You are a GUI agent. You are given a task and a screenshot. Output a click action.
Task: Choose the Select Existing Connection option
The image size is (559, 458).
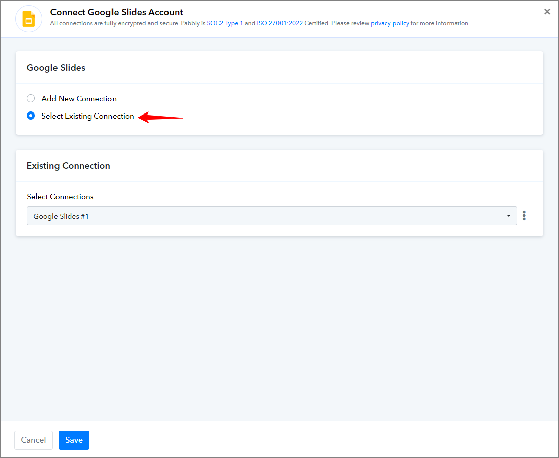[x=31, y=116]
